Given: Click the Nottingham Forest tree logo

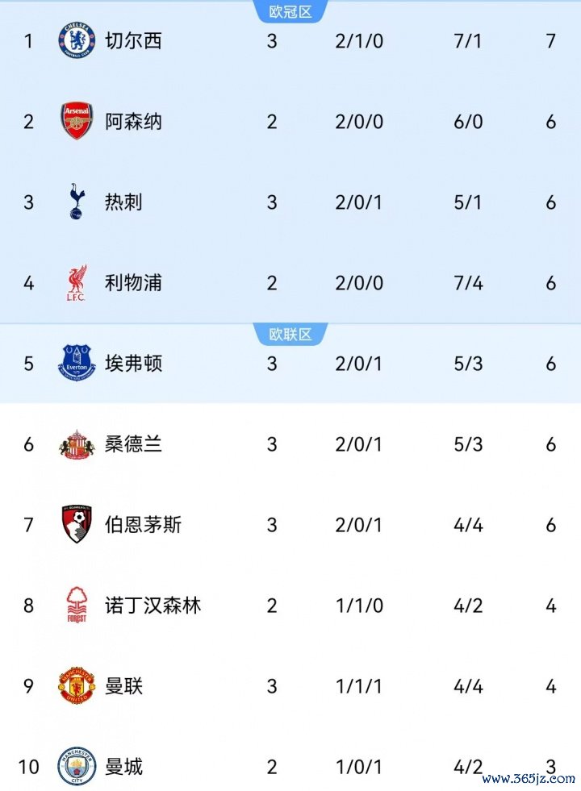Looking at the screenshot, I should tap(77, 605).
